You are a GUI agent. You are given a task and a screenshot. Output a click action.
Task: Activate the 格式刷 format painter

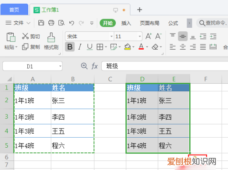(51, 41)
